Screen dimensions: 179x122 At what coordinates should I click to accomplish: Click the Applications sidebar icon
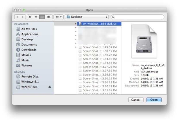click(18, 34)
